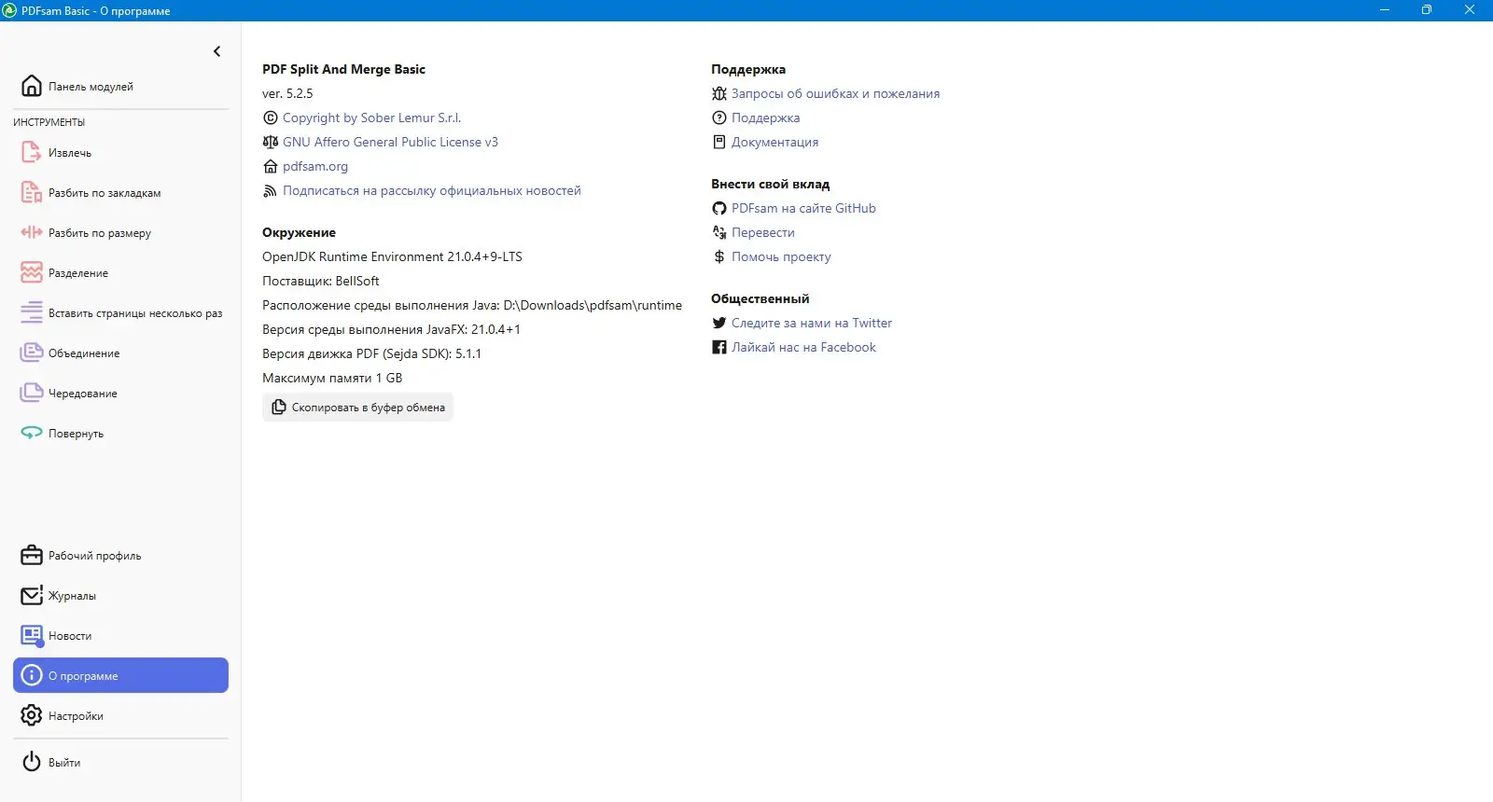Click the Скопировать в буфер обмена button
Viewport: 1493px width, 802px height.
tap(357, 407)
